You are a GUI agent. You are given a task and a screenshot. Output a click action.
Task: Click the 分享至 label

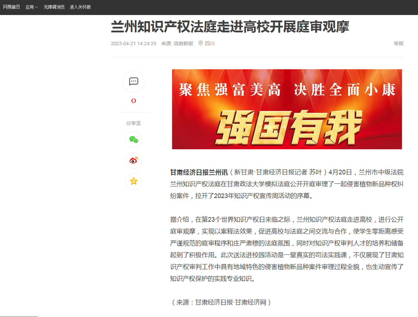click(134, 123)
